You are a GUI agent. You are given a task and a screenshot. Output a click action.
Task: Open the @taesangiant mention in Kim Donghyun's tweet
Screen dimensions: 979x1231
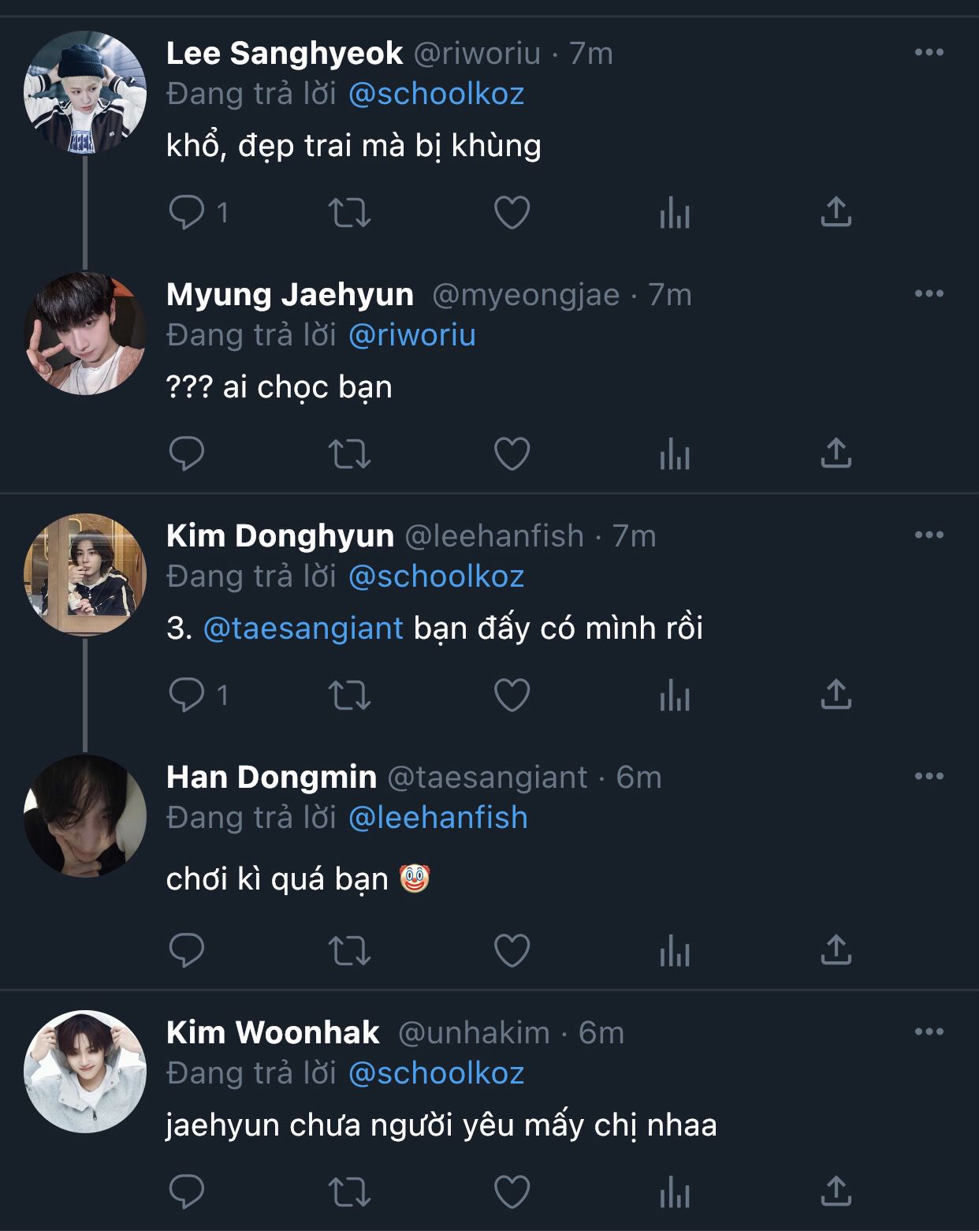click(x=303, y=629)
